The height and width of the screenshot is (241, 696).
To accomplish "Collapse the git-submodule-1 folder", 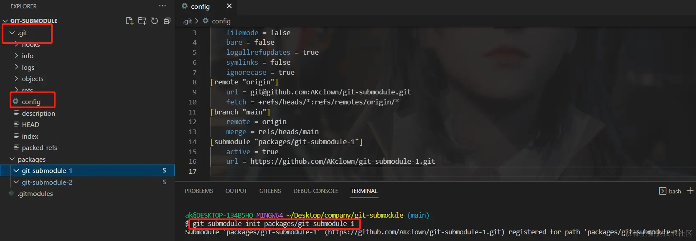I will (16, 170).
